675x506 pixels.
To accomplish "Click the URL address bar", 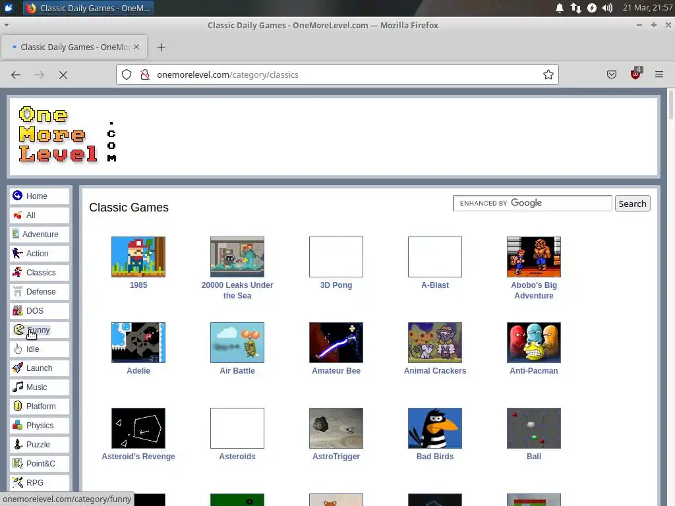I will tap(337, 74).
